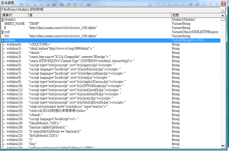Select the webdata(24) row
The height and width of the screenshot is (151, 229).
click(111, 144)
